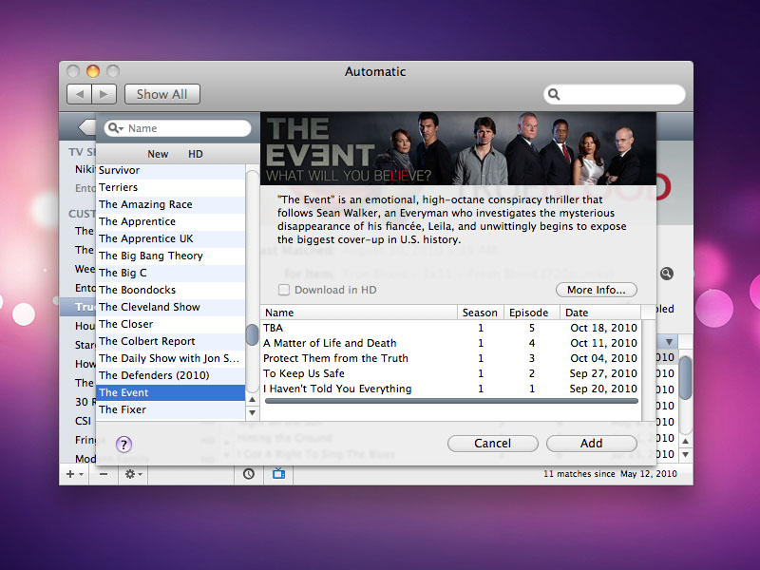Image resolution: width=760 pixels, height=570 pixels.
Task: Click the minus remove button in bottom bar
Action: tap(104, 474)
